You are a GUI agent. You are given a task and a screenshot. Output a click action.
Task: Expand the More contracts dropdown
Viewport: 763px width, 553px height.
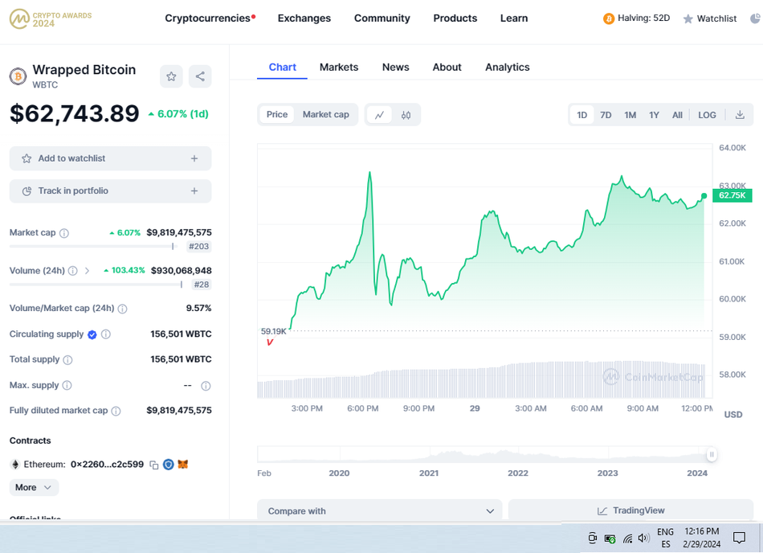[x=34, y=487]
